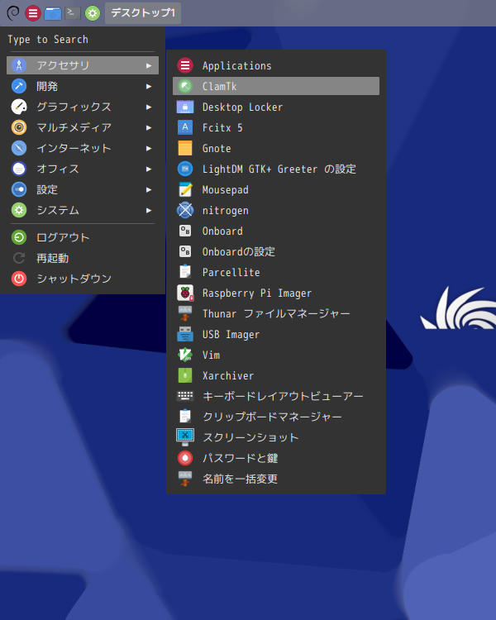Launch the terminal icon in top panel
This screenshot has height=620, width=496.
[x=73, y=13]
